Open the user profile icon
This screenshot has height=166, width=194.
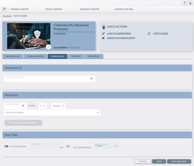click(190, 3)
